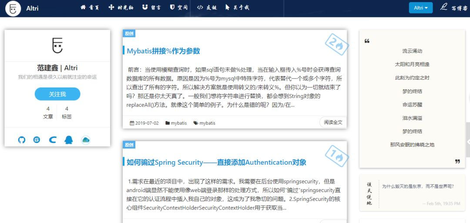
Task: Click the profile card avatar image
Action: point(57,45)
